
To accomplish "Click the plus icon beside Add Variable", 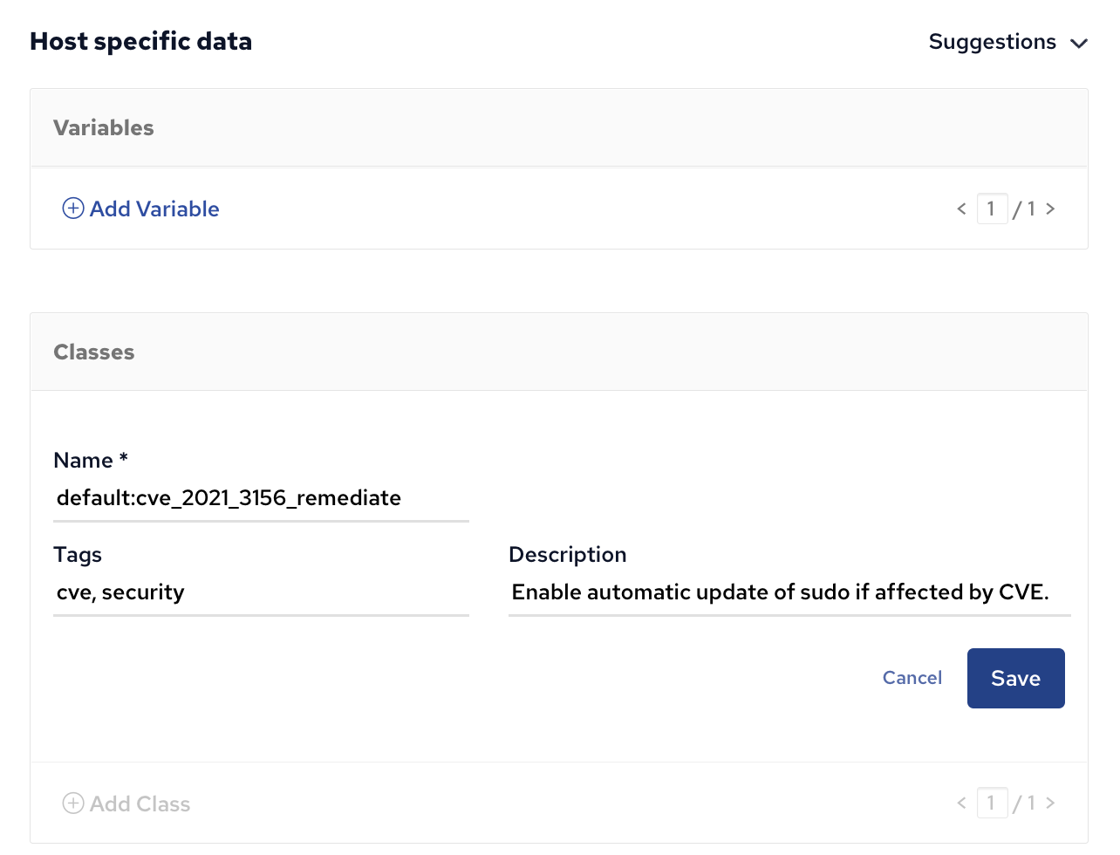I will point(73,209).
